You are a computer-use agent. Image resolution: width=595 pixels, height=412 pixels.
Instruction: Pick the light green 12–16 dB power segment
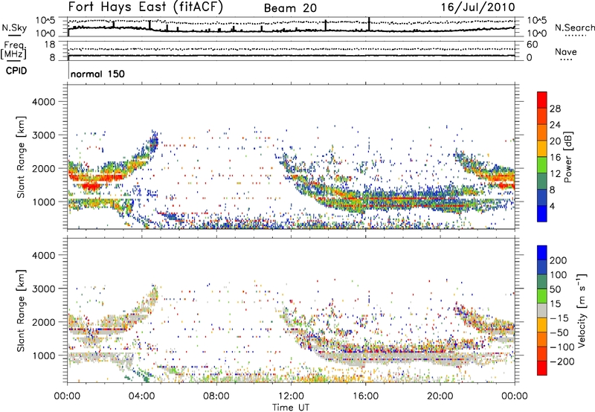542,165
